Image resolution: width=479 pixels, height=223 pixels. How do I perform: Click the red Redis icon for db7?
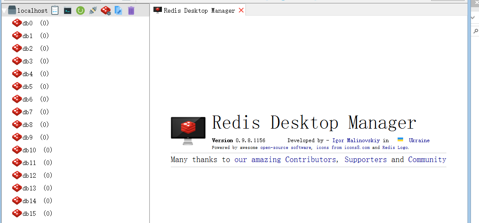[x=17, y=112]
